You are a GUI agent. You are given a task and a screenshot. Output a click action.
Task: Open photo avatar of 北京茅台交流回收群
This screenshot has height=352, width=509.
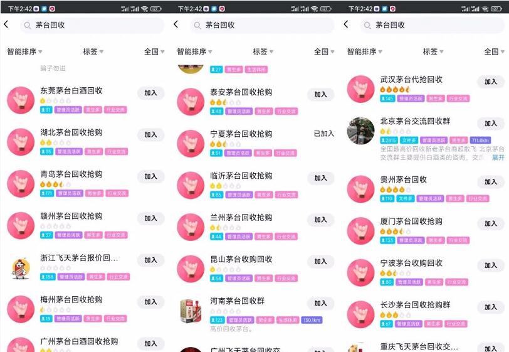tap(360, 131)
